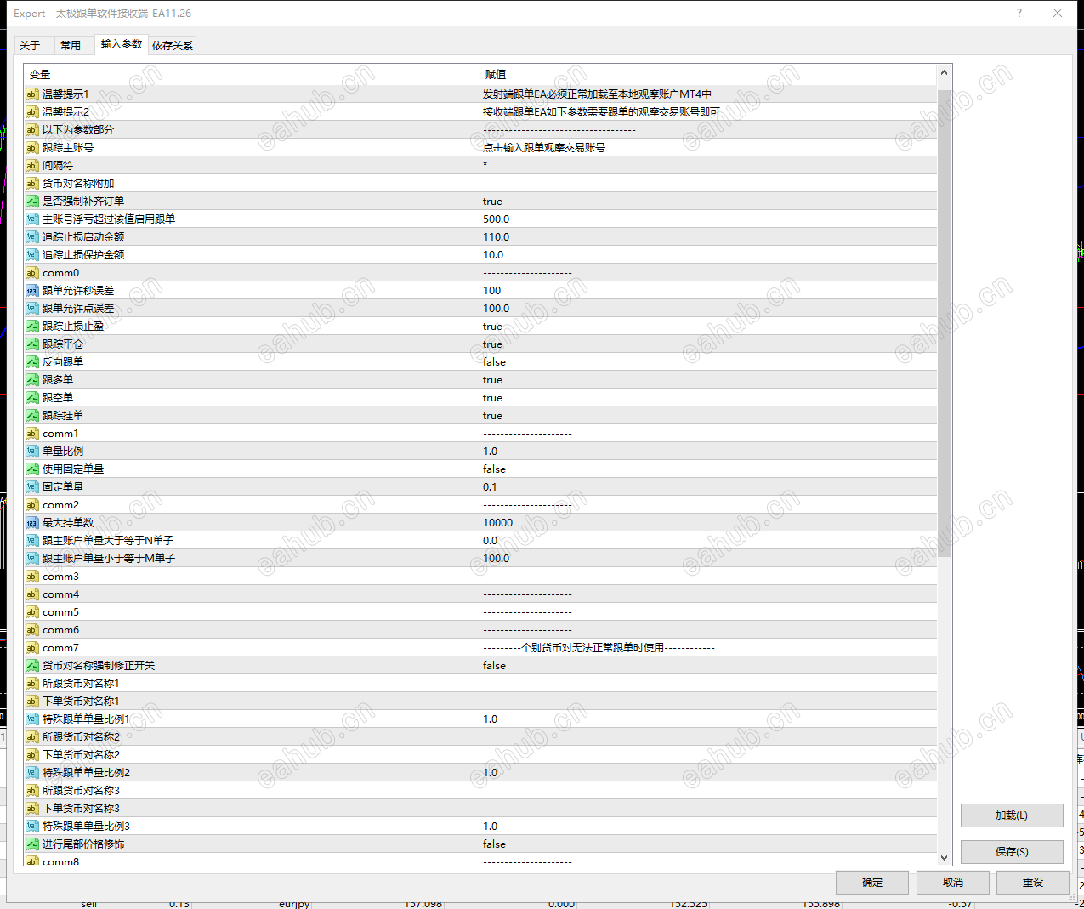Click the bool icon beside 货币对名称强制修正开关
1084x909 pixels.
pos(32,666)
